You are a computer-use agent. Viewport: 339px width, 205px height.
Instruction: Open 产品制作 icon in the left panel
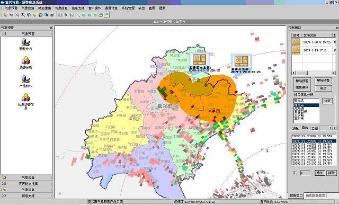click(26, 81)
